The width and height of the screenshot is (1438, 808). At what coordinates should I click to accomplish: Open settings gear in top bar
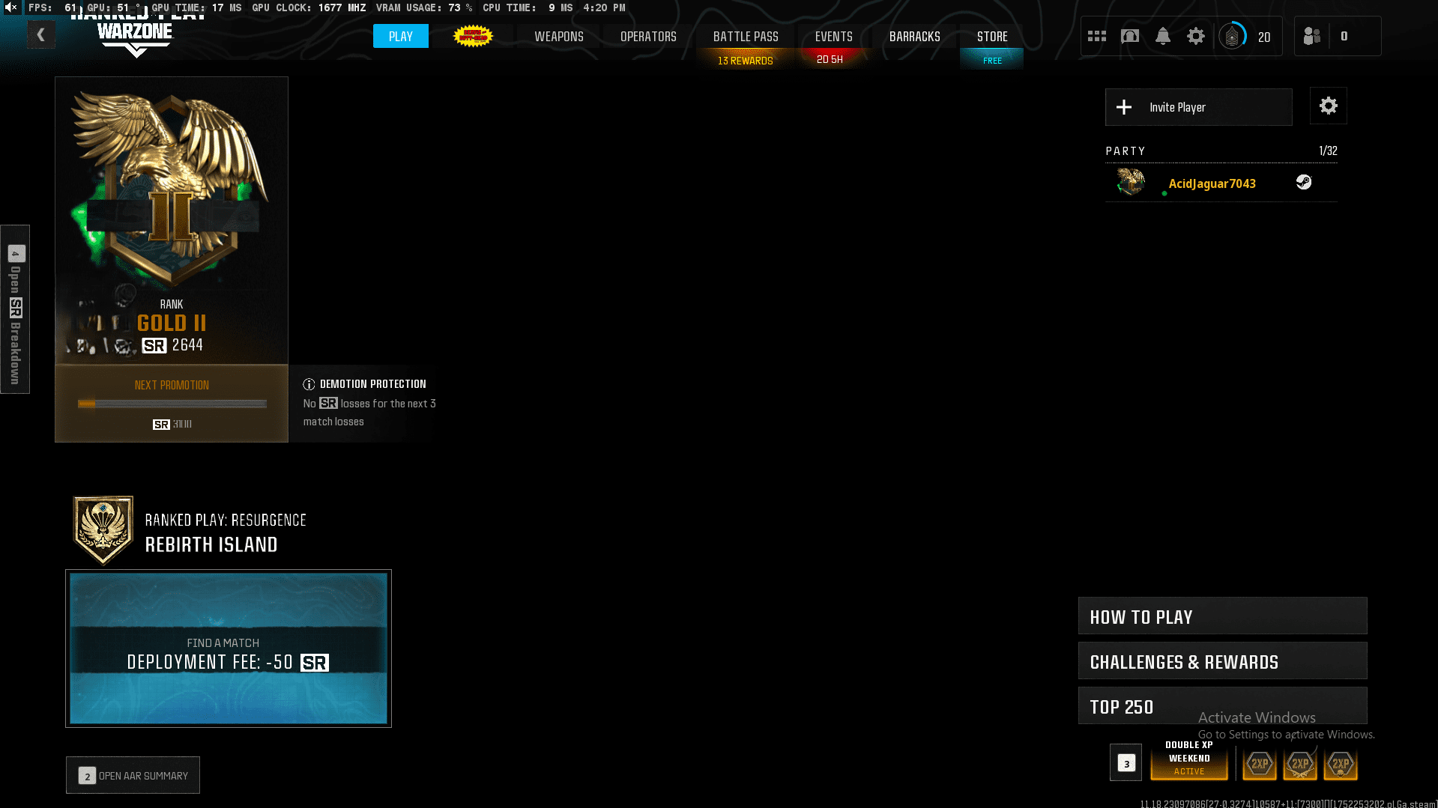tap(1196, 36)
